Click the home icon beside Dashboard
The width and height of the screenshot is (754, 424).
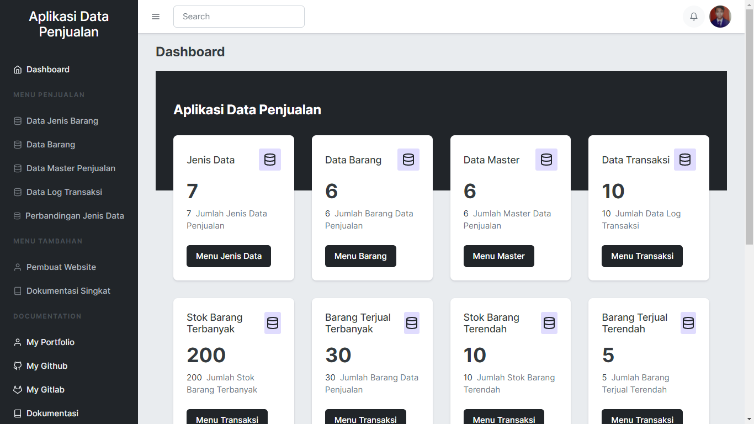[18, 70]
